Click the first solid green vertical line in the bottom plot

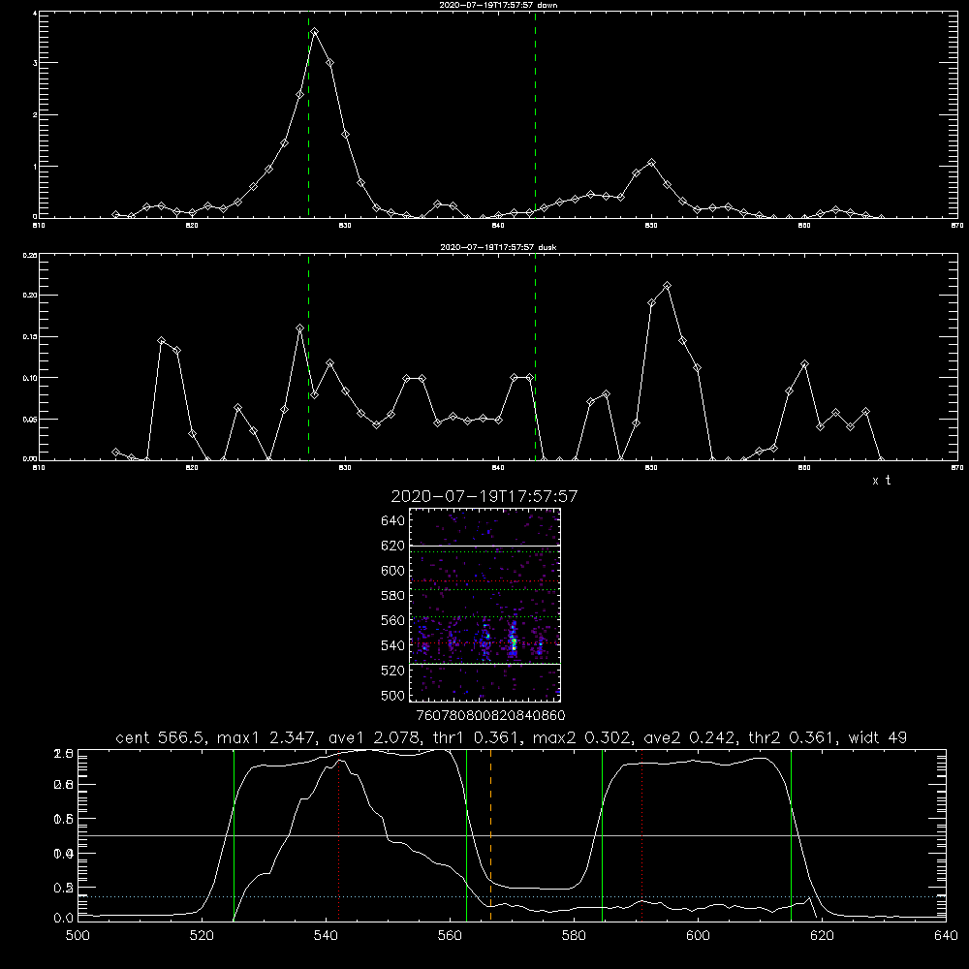pos(234,835)
